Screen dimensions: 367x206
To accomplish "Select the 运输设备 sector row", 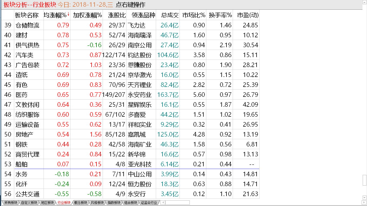I will coord(130,124).
